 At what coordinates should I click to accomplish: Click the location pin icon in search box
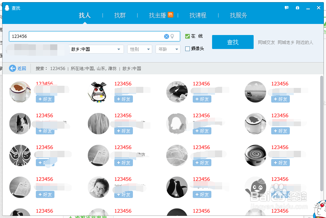click(172, 36)
